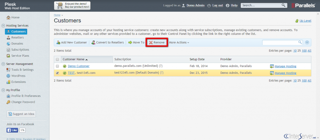Viewport: 320px width, 140px height.
Task: Expand the advanced search toggle arrow
Action: pos(307,42)
